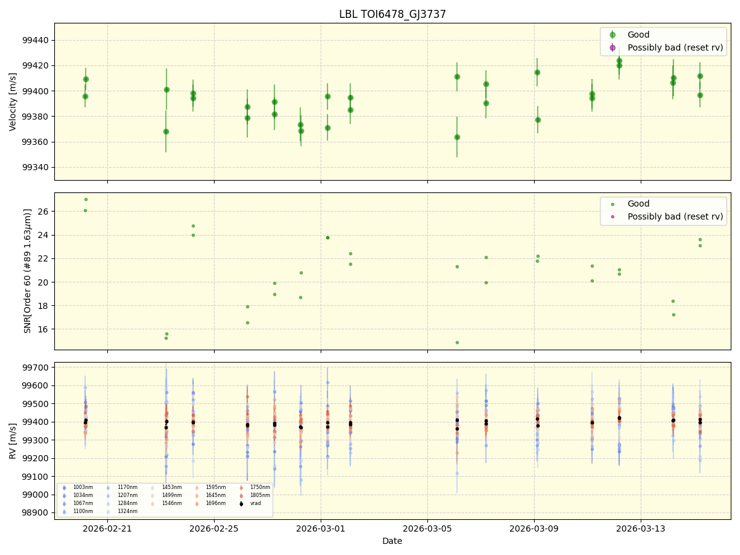Click the purple Possibly bad marker icon
740x555 pixels.
click(612, 47)
